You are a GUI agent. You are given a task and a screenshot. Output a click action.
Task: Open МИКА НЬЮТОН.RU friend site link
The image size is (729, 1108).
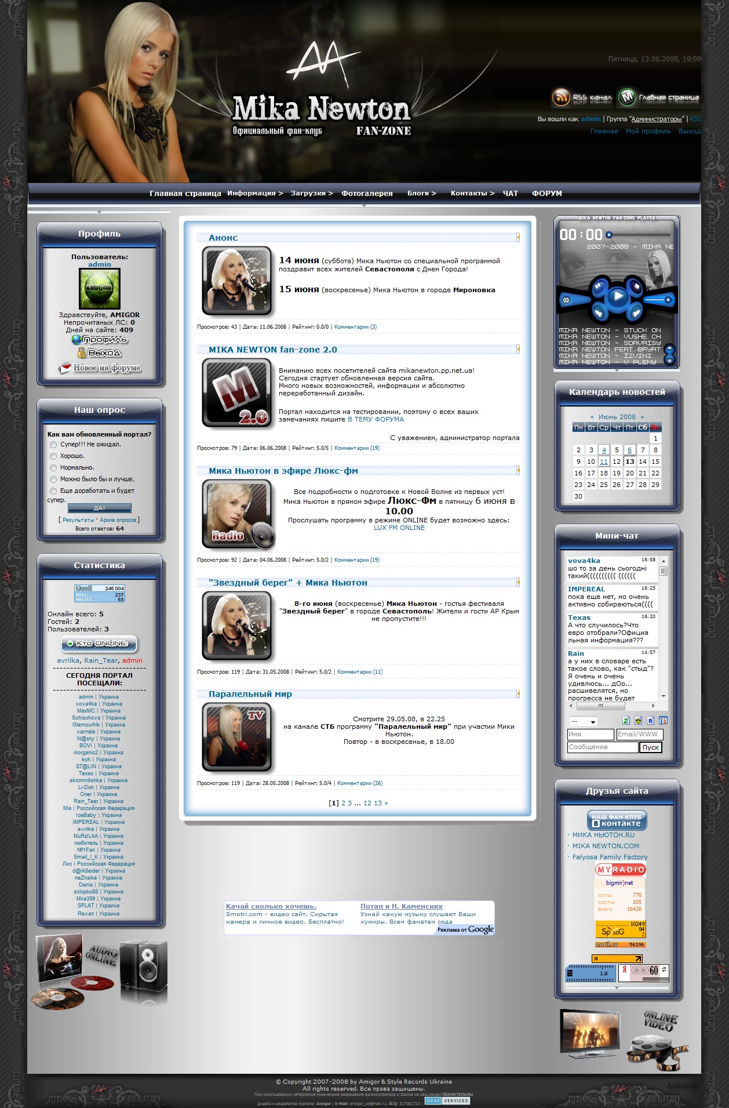pyautogui.click(x=603, y=835)
